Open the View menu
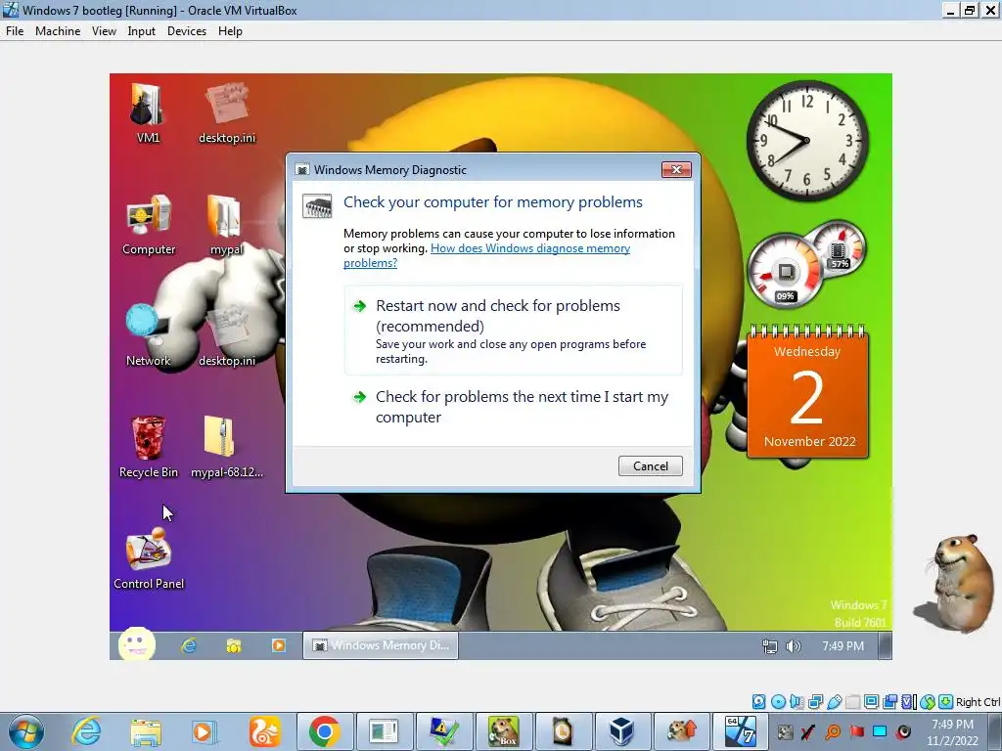 pyautogui.click(x=104, y=30)
